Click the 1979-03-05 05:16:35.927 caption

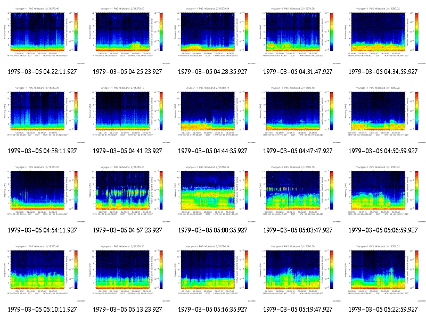(212, 310)
